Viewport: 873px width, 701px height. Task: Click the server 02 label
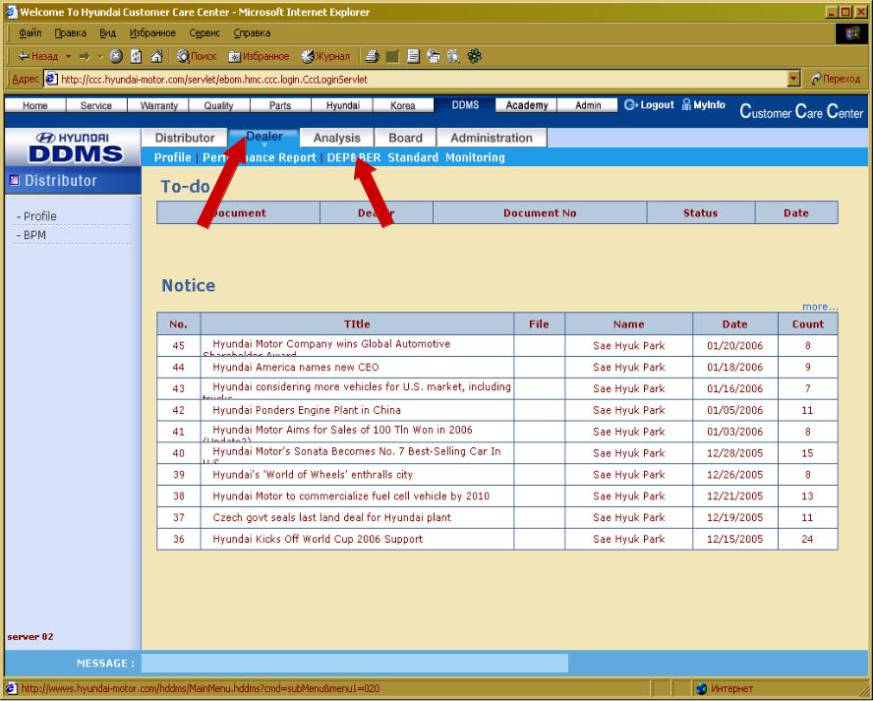(30, 636)
